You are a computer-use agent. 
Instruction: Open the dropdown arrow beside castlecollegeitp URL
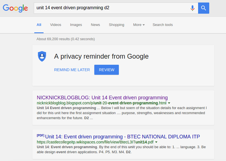(x=156, y=142)
